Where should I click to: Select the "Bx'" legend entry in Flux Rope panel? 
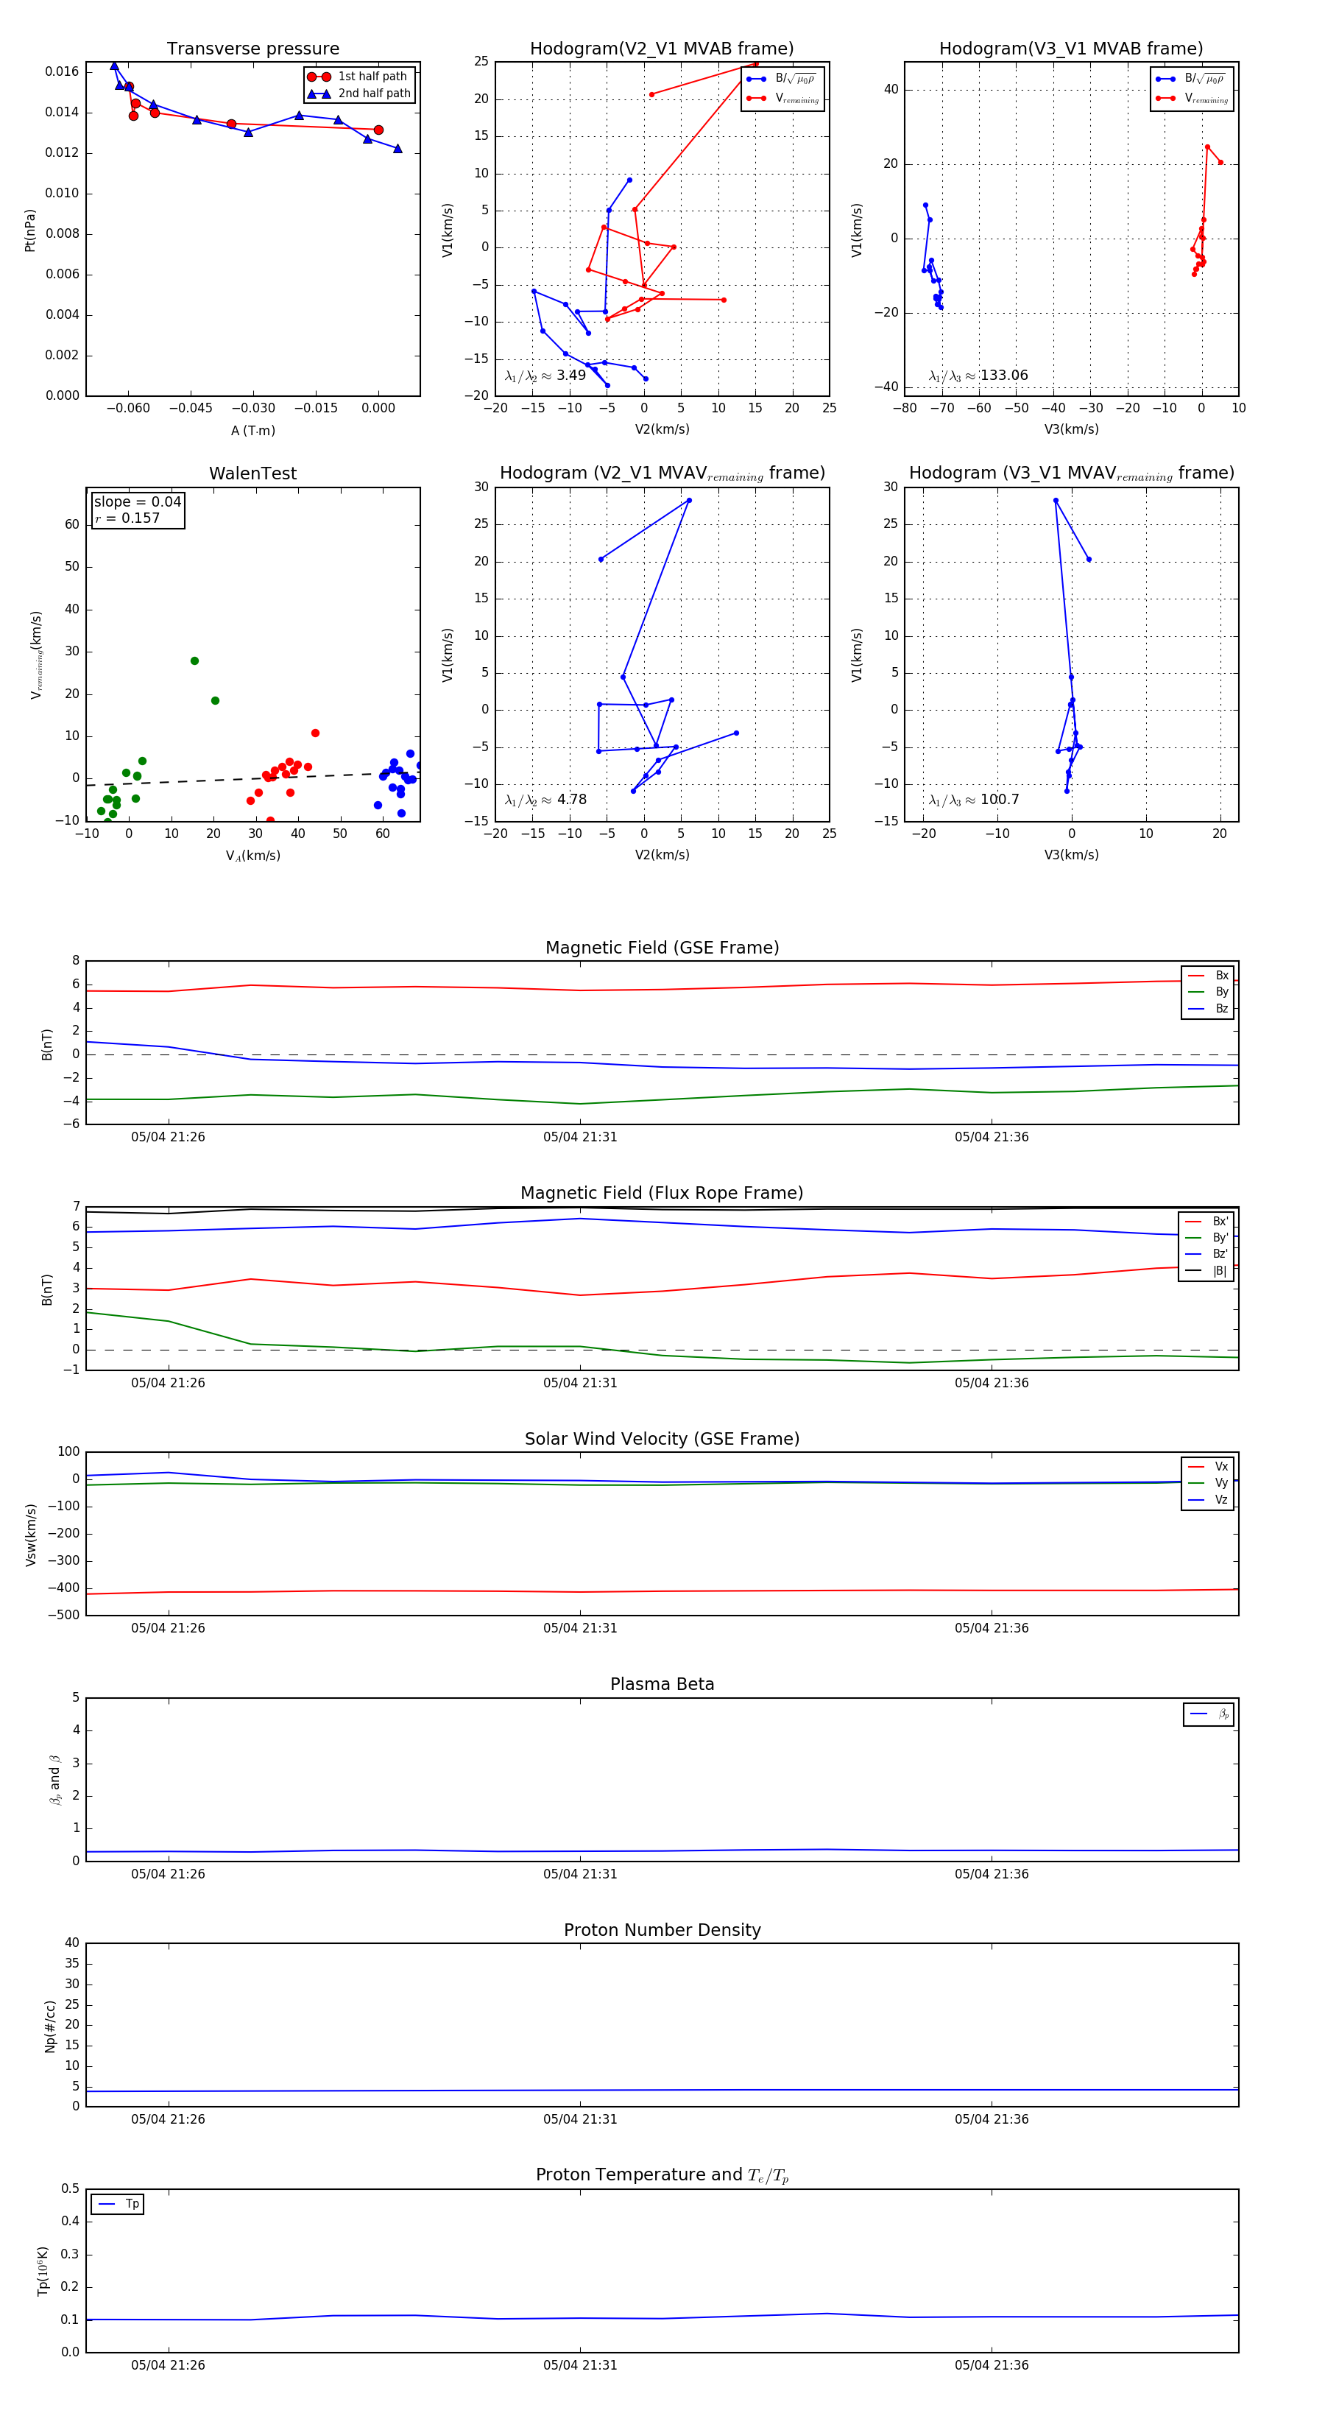coord(1206,1222)
